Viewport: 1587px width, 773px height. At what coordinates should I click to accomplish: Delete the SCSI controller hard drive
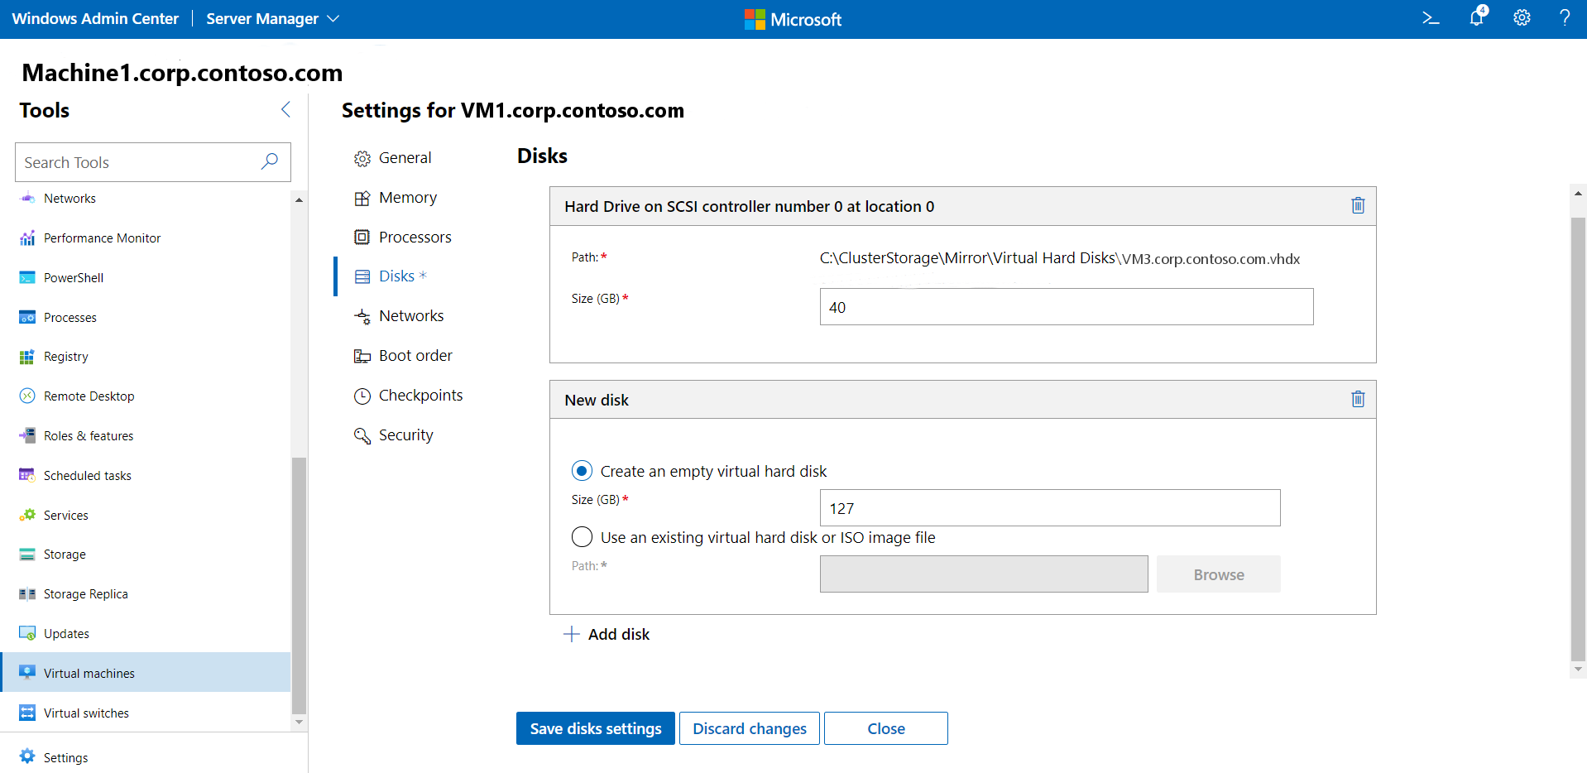[x=1358, y=205]
